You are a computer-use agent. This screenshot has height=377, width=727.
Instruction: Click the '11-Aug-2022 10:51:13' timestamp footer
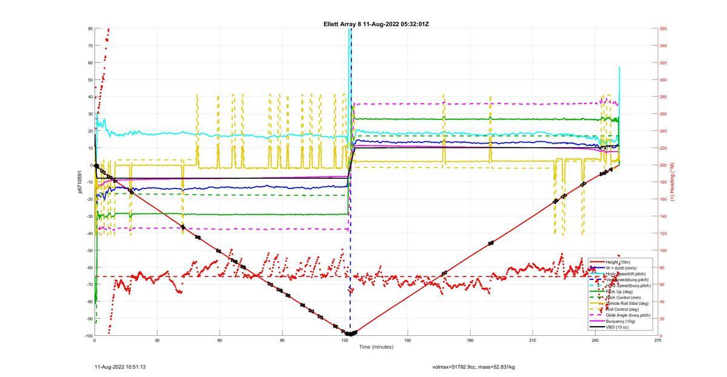[x=120, y=367]
